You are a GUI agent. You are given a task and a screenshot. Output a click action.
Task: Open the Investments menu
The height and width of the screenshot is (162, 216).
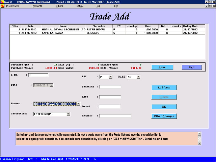coord(12,6)
